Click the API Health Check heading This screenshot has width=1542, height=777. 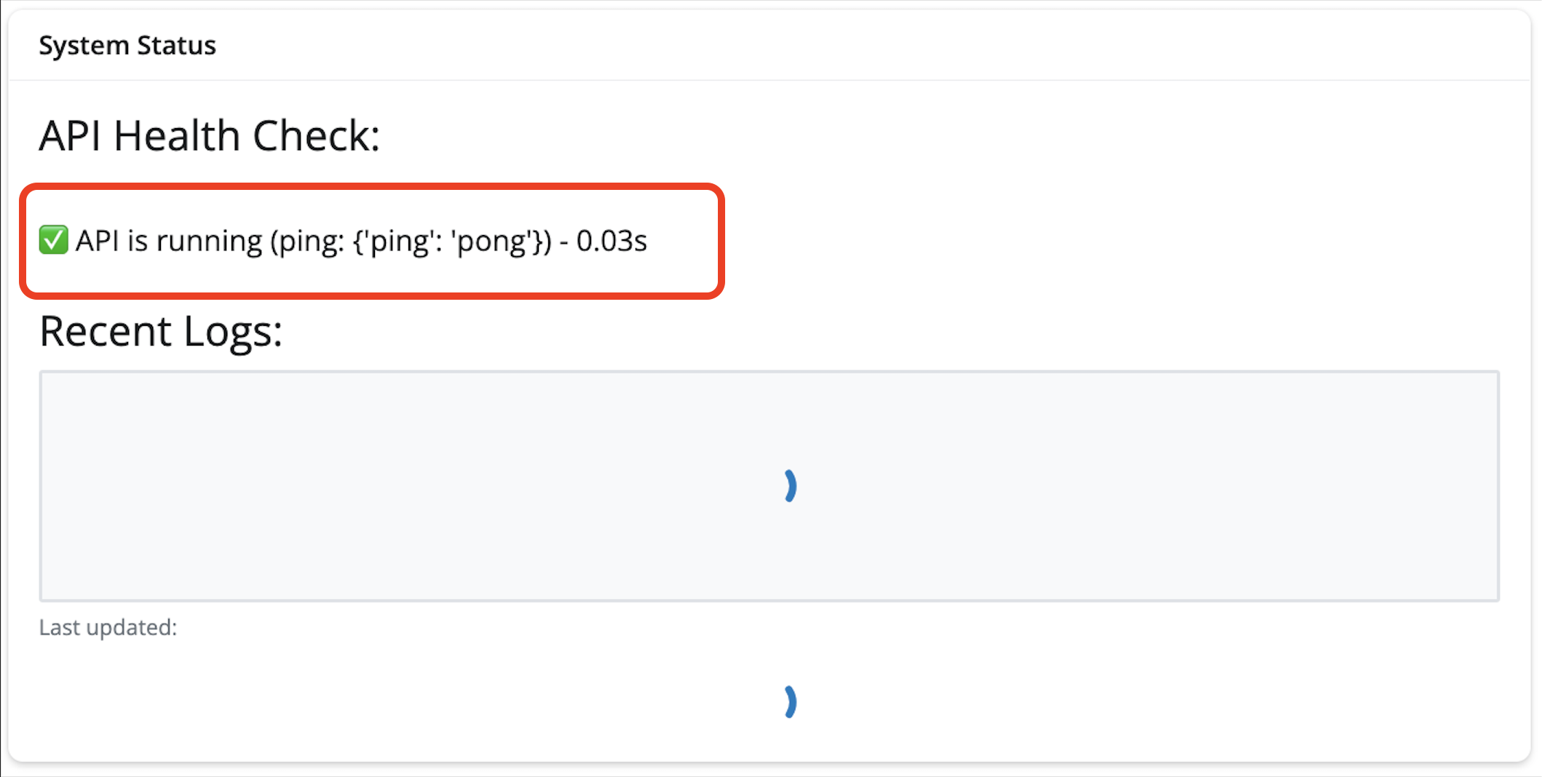click(210, 135)
